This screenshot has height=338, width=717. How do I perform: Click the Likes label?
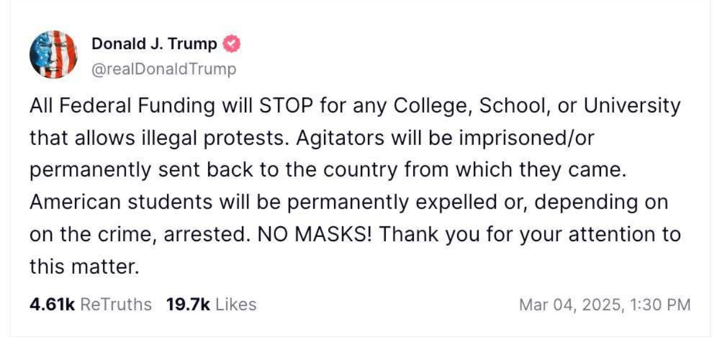tap(236, 305)
